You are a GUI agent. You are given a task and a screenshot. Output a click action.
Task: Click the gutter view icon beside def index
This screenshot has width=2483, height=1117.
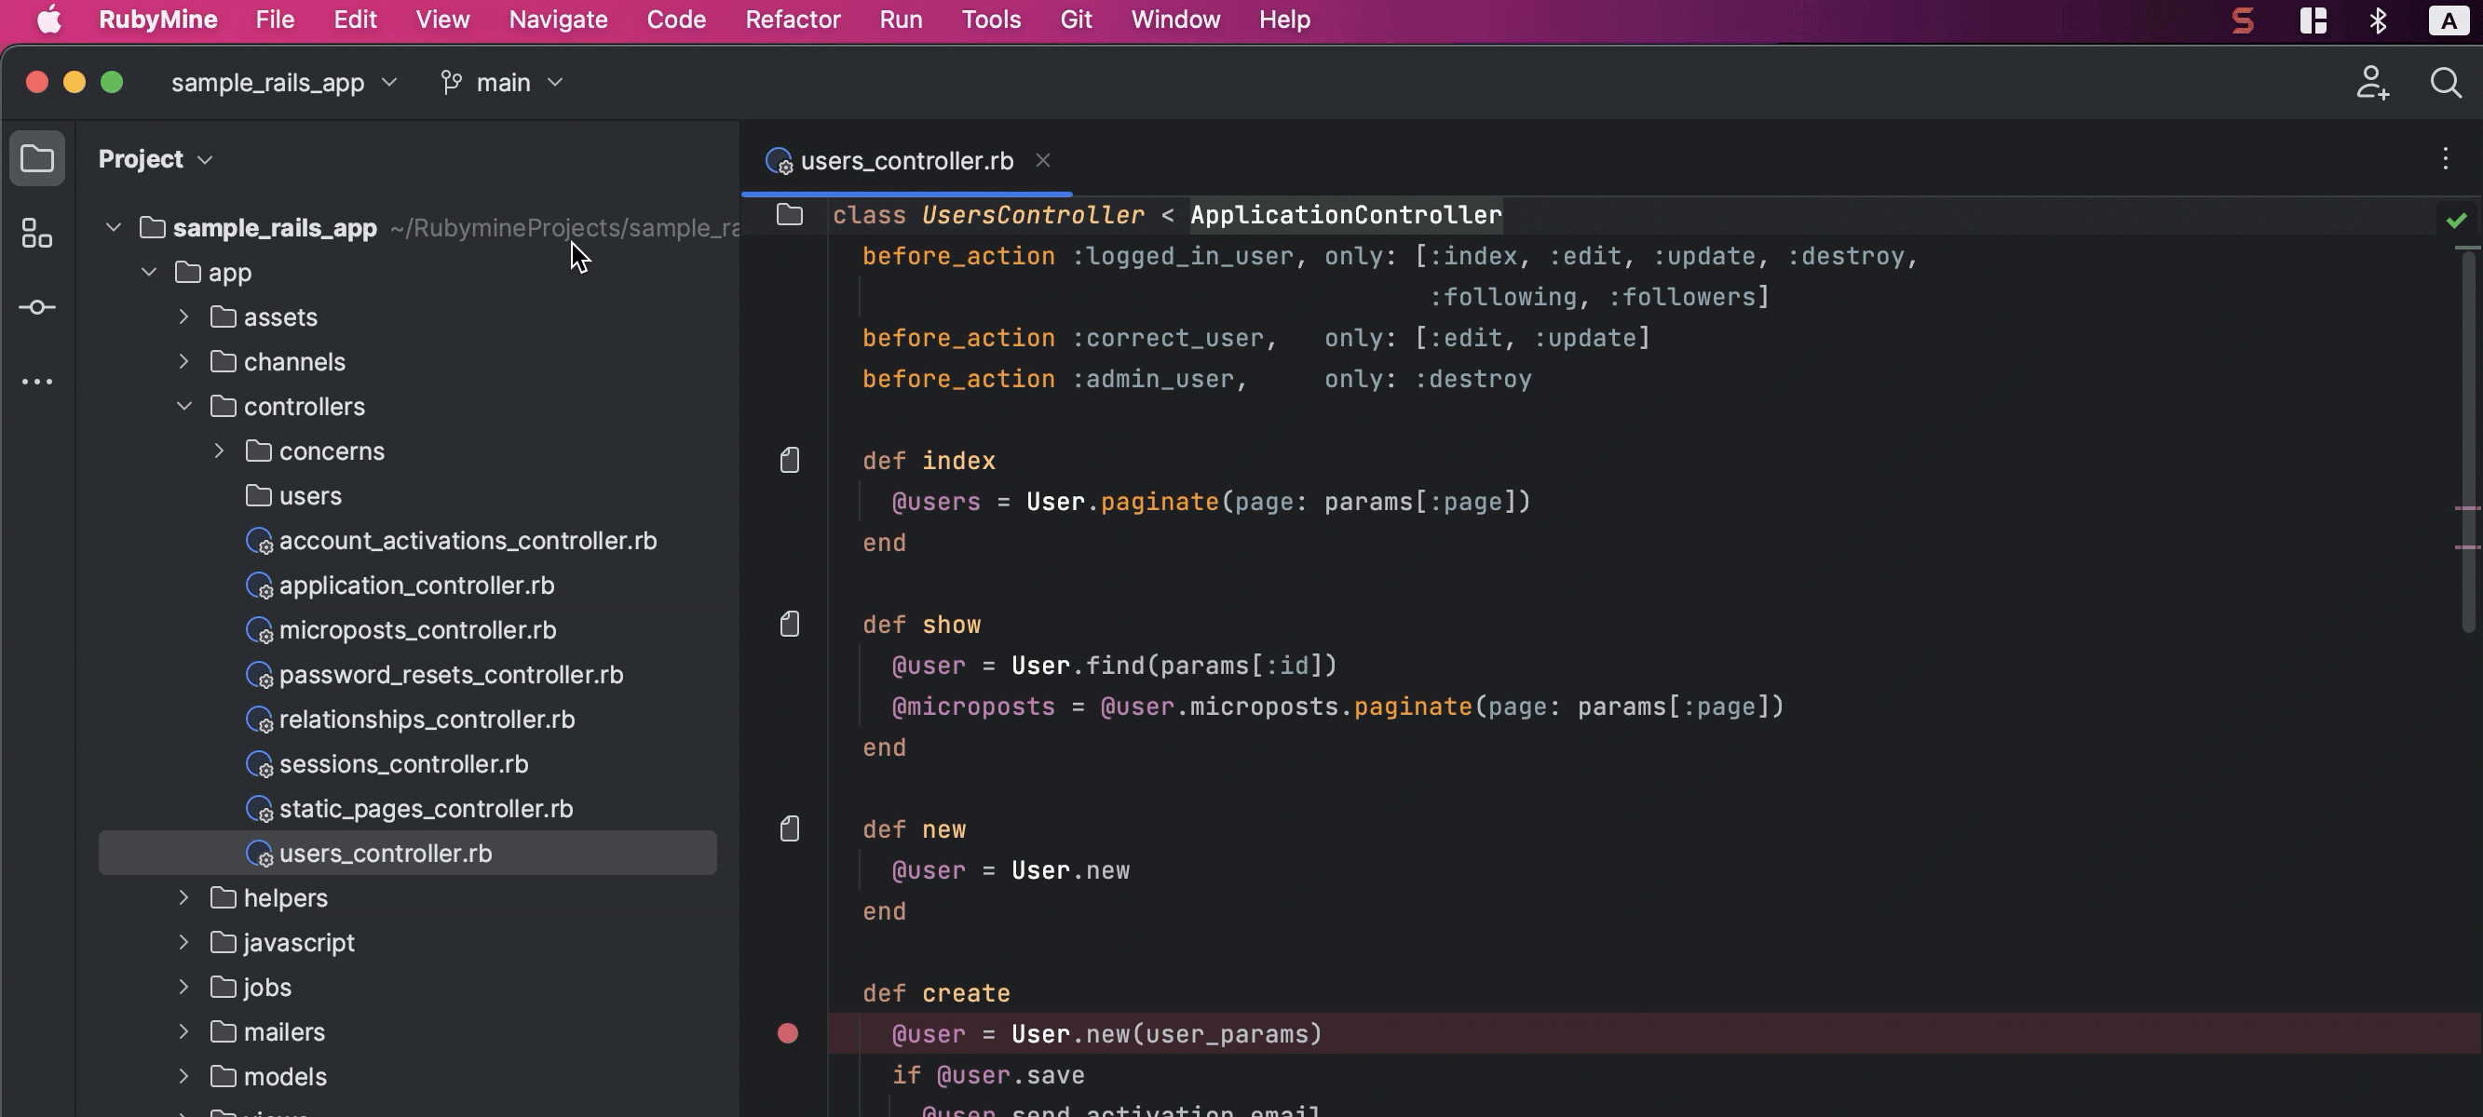[790, 461]
